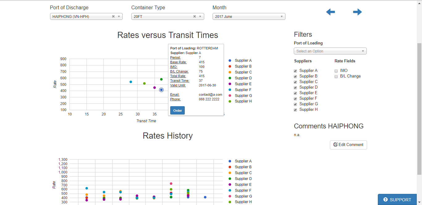The image size is (422, 205).
Task: Uncheck Supplier D filter checkbox
Action: pos(295,88)
